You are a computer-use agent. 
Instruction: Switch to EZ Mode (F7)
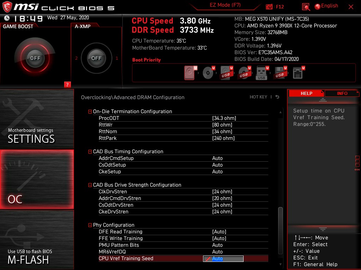coord(225,5)
